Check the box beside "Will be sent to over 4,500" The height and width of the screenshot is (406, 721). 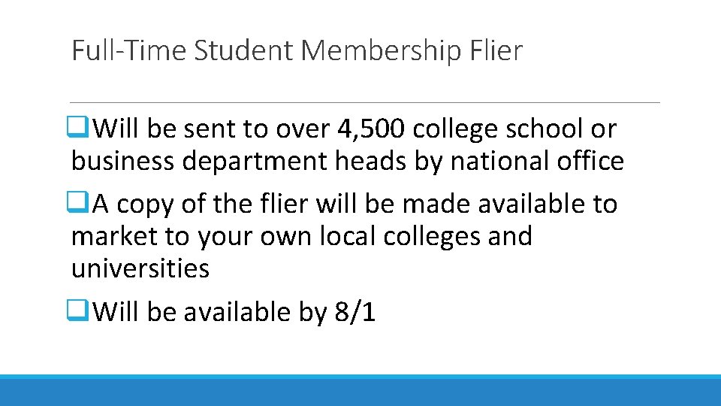77,127
